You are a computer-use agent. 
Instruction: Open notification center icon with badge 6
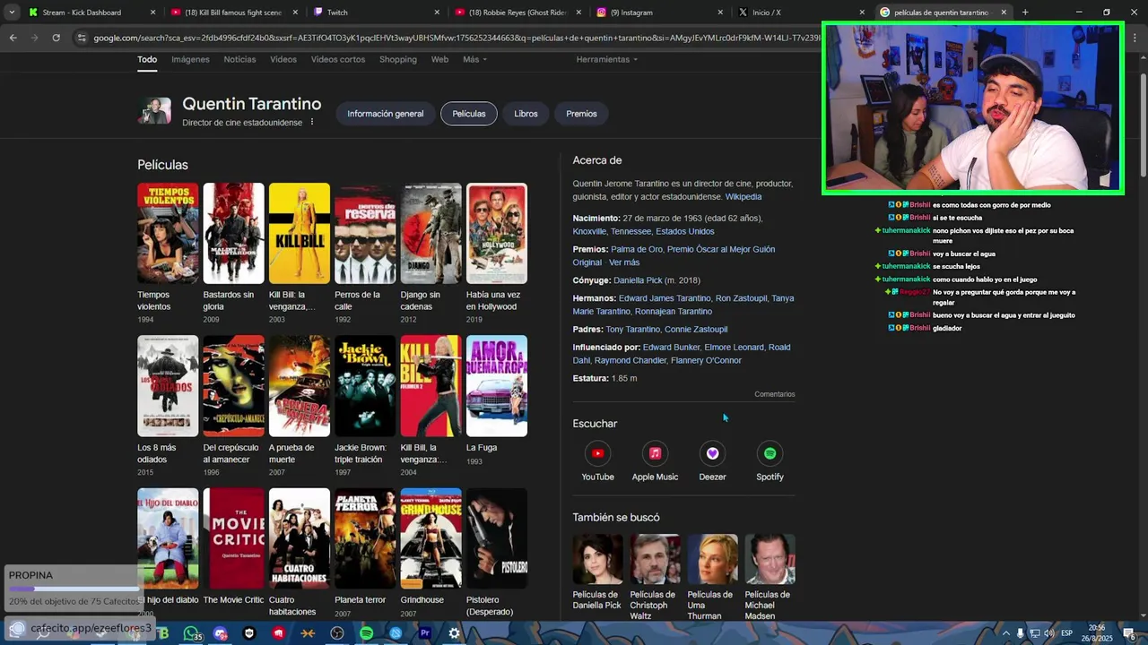tap(1131, 633)
